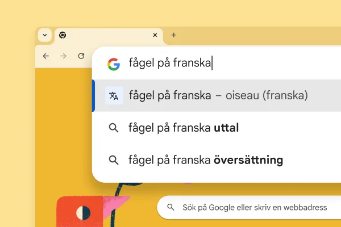Go back with the left arrow
This screenshot has width=341, height=227.
pos(46,56)
